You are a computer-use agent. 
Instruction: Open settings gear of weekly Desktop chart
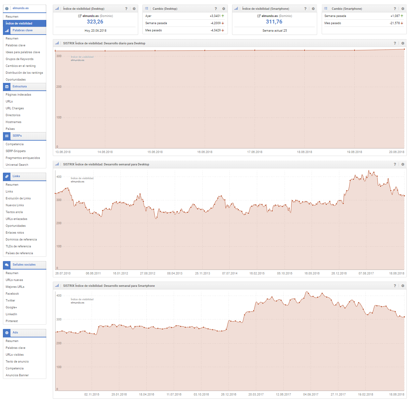coord(403,164)
